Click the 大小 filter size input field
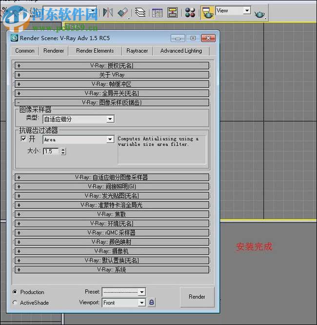 pos(51,151)
